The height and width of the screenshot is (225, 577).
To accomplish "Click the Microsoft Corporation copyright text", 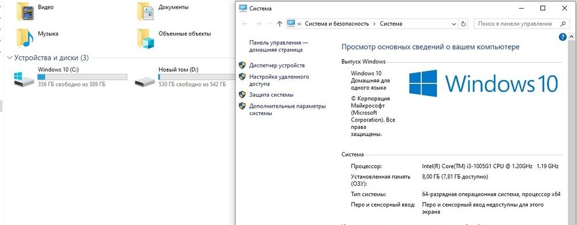I will point(373,116).
